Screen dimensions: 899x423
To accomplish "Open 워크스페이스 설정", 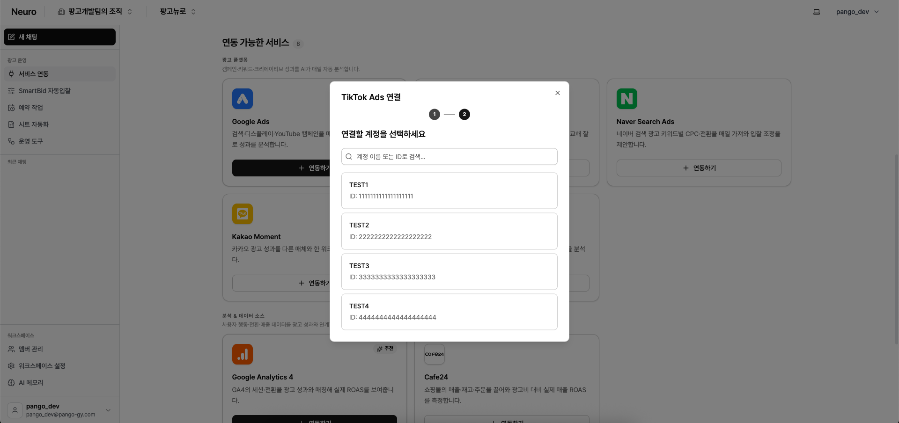I will tap(59, 366).
